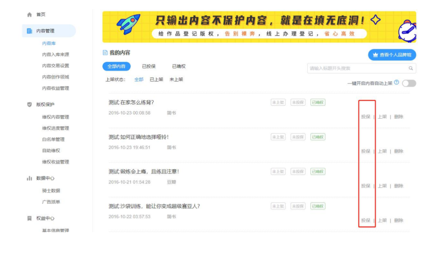Viewport: 445px width, 257px height.
Task: Switch to the 已投保 tab
Action: pyautogui.click(x=149, y=67)
